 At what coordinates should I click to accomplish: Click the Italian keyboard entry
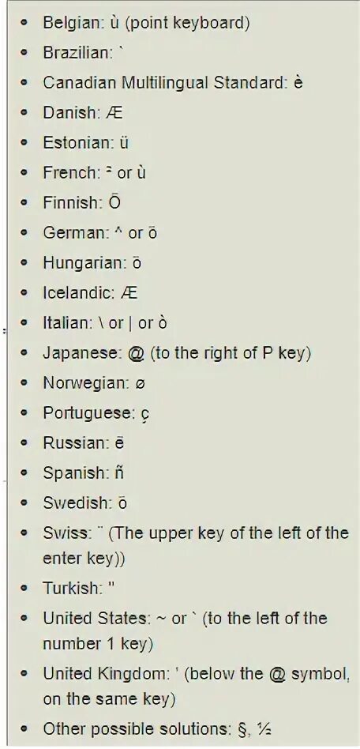tap(105, 323)
